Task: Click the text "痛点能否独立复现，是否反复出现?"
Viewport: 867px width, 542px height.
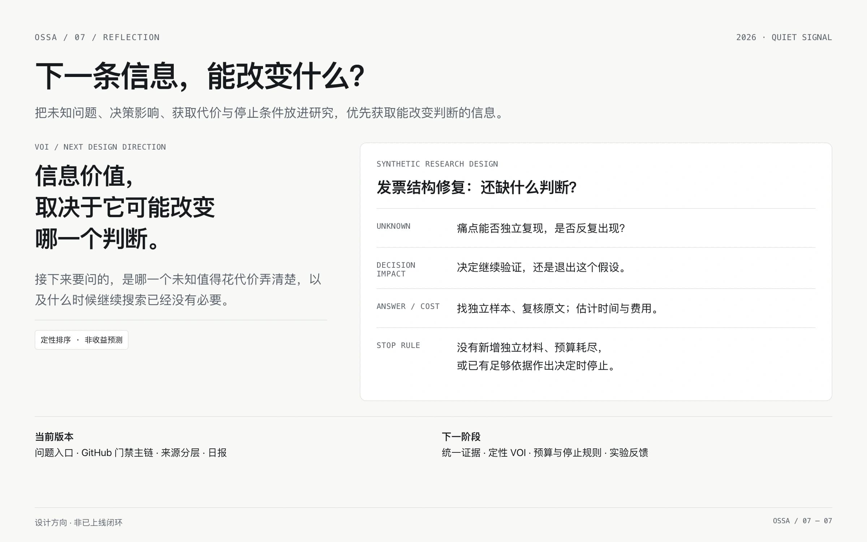Action: (541, 228)
